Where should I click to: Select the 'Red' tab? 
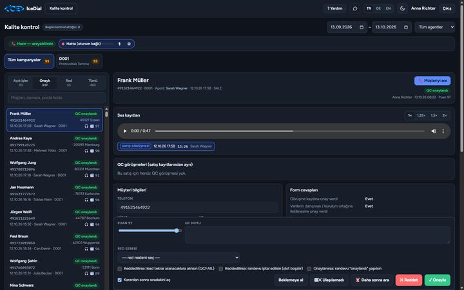(x=69, y=83)
